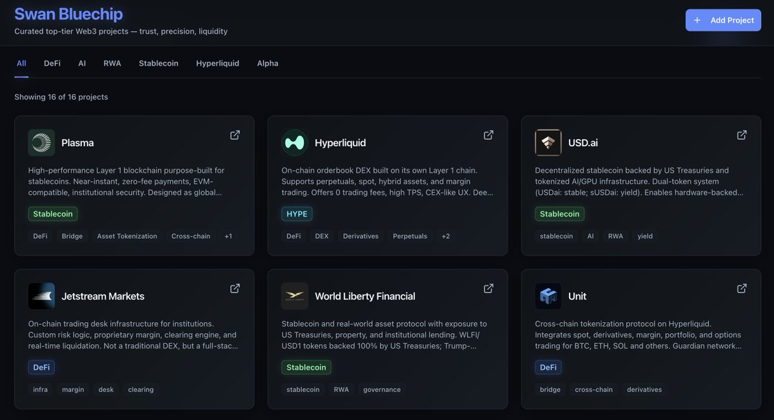Click Hyperliquid's HYPE category badge
Viewport: 774px width, 420px height.
click(297, 214)
